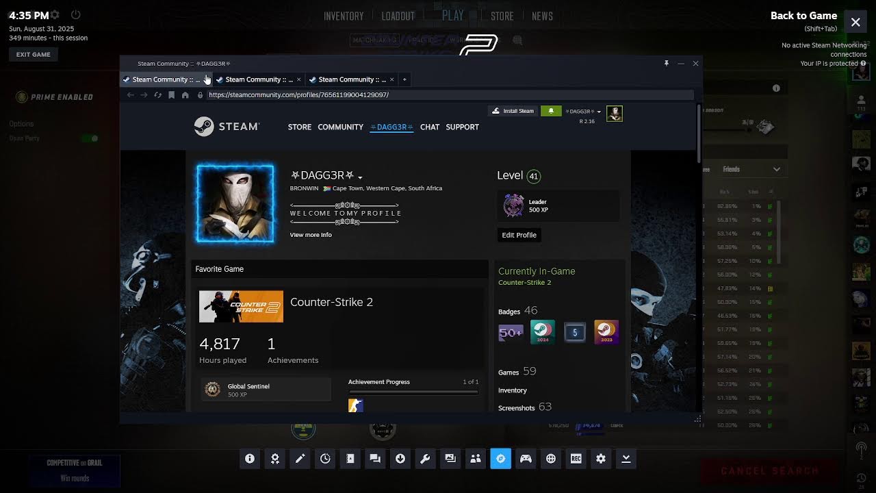The image size is (876, 493).
Task: Open a new browser tab with plus button
Action: [404, 79]
